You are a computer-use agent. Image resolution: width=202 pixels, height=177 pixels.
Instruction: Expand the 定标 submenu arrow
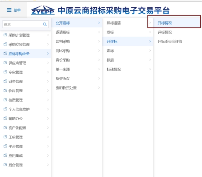click(x=150, y=51)
